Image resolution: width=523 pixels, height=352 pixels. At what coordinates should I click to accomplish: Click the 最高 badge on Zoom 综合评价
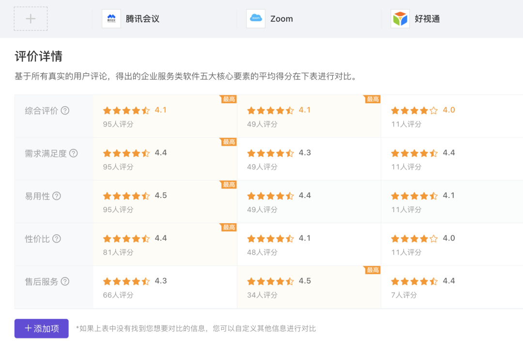pos(372,99)
